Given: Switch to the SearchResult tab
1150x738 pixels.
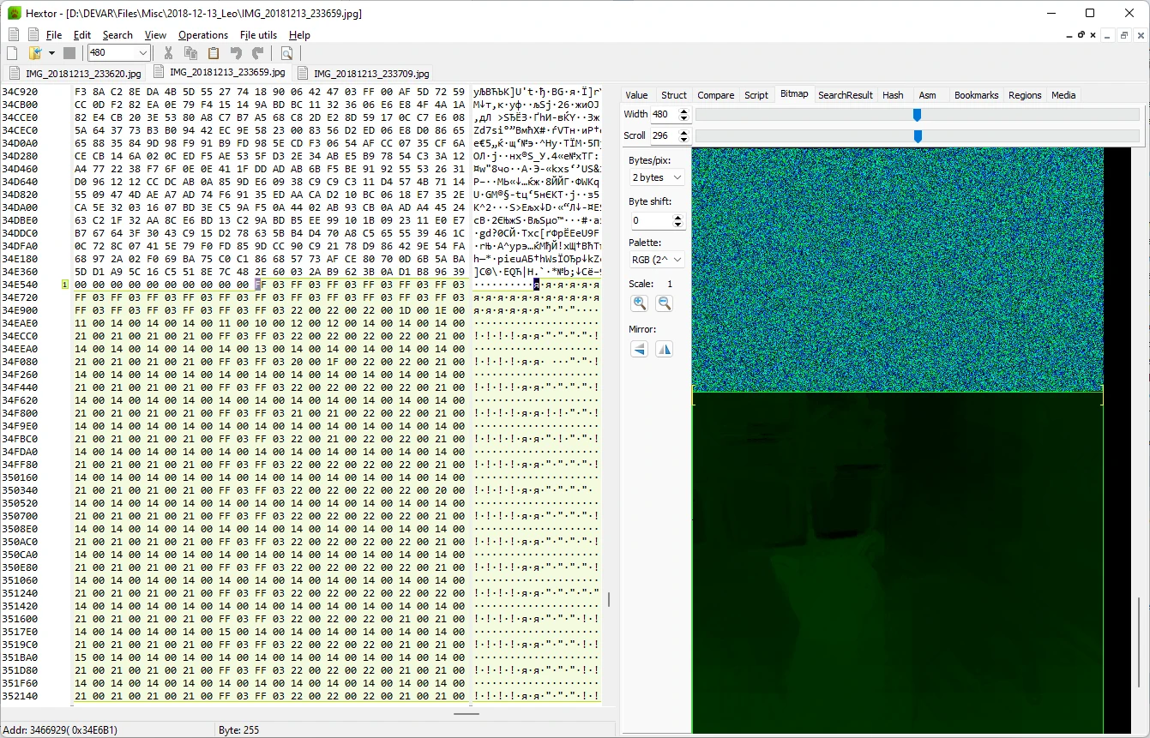Looking at the screenshot, I should [x=845, y=95].
